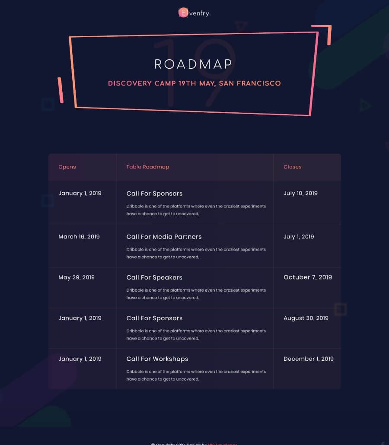The width and height of the screenshot is (389, 445).
Task: Select Call For Sponsors closing July 10
Action: [x=154, y=194]
